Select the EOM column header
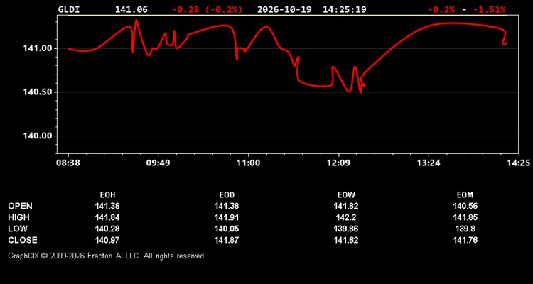Image resolution: width=533 pixels, height=284 pixels. tap(465, 195)
